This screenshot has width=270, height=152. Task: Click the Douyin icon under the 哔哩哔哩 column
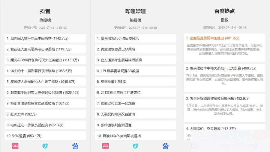(x=136, y=146)
